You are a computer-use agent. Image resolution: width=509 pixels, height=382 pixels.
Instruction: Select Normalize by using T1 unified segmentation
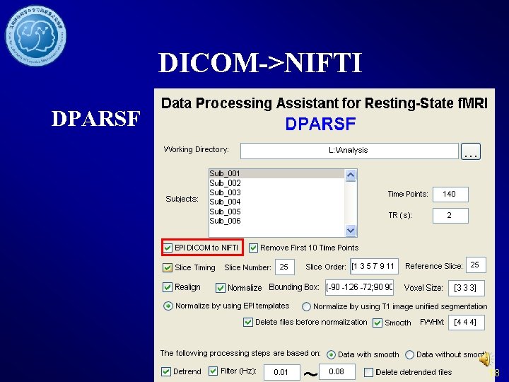coord(306,306)
